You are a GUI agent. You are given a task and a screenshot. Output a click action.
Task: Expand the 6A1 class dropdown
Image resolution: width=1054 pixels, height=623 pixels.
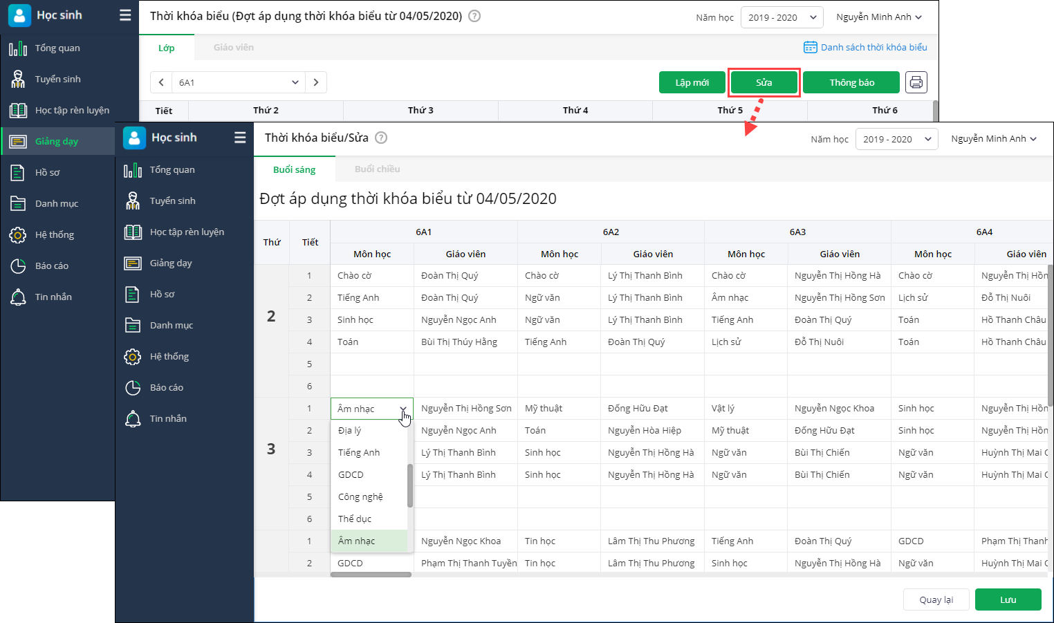pyautogui.click(x=239, y=82)
